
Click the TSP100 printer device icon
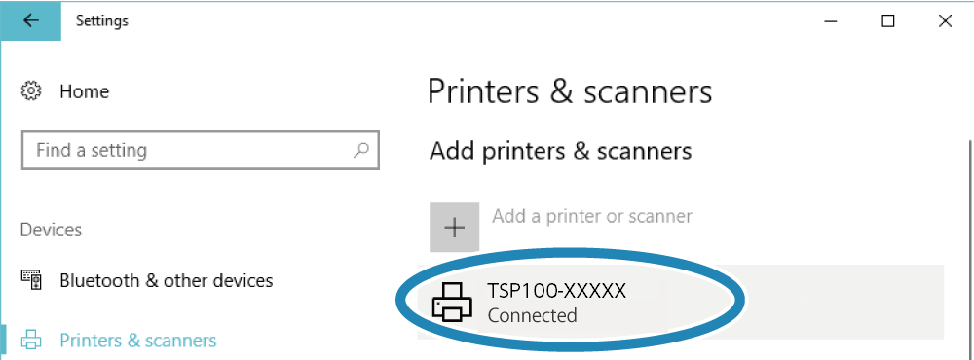(452, 301)
